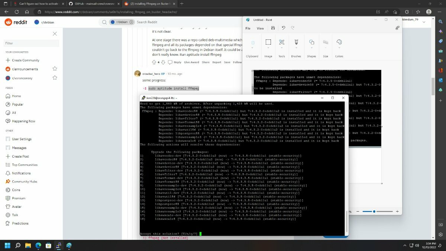
Task: Open Happening Now feed
Action: click(x=21, y=121)
